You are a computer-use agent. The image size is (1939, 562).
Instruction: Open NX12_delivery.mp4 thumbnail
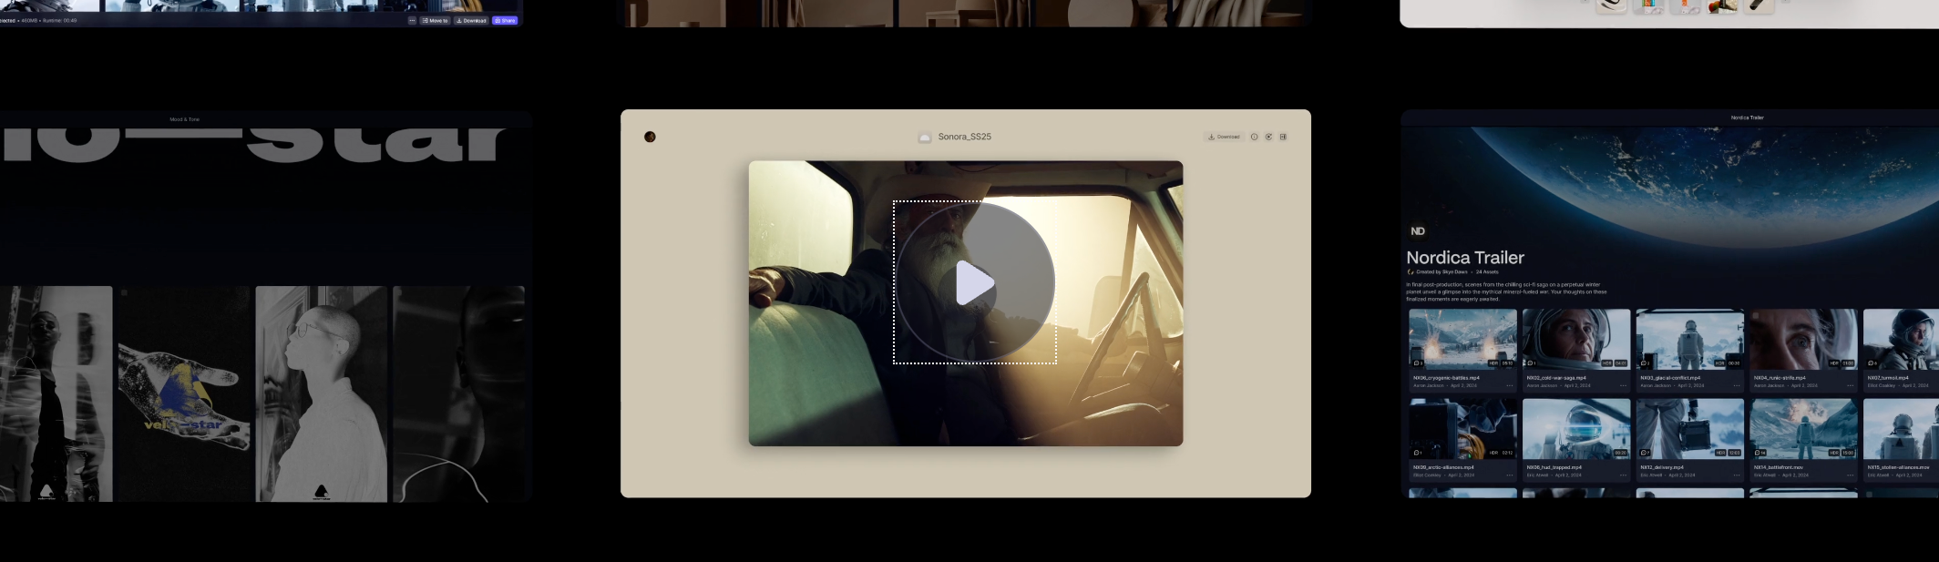(x=1689, y=428)
